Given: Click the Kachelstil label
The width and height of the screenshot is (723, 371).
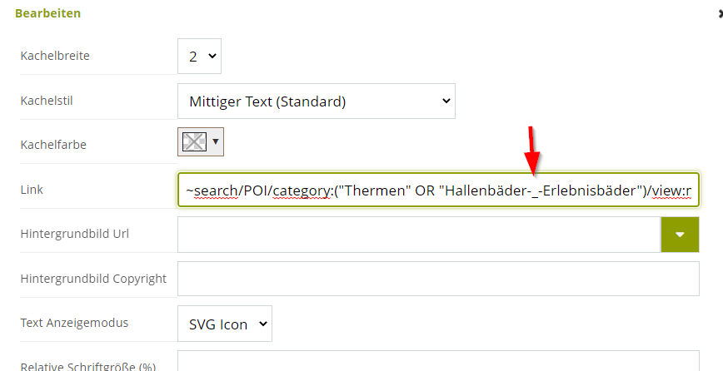Looking at the screenshot, I should (x=47, y=101).
